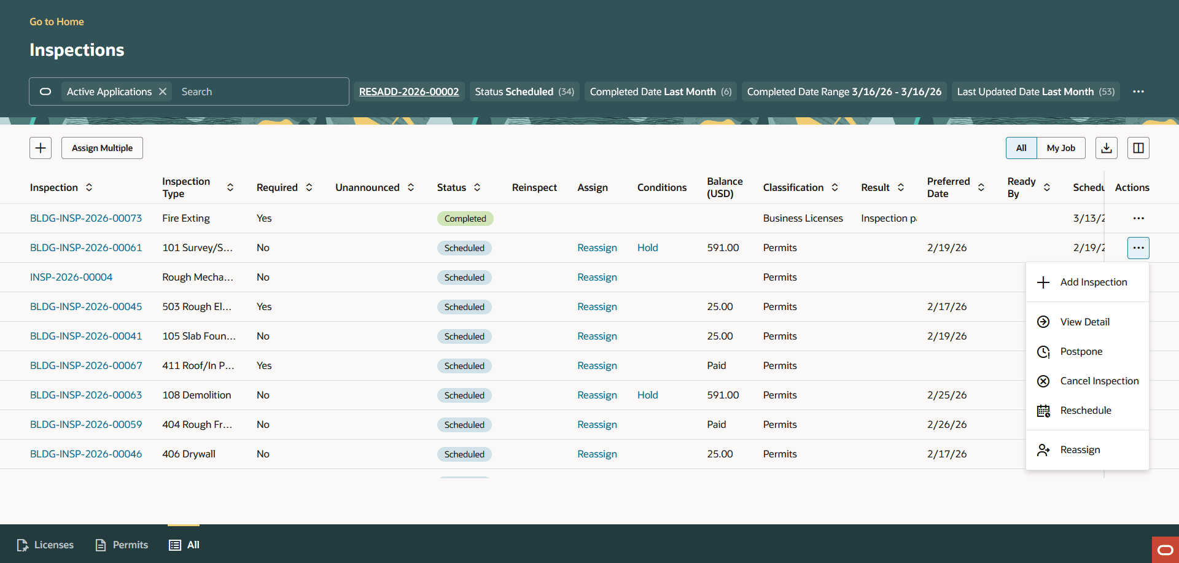Select Cancel Inspection from the actions menu
This screenshot has width=1179, height=563.
1100,381
